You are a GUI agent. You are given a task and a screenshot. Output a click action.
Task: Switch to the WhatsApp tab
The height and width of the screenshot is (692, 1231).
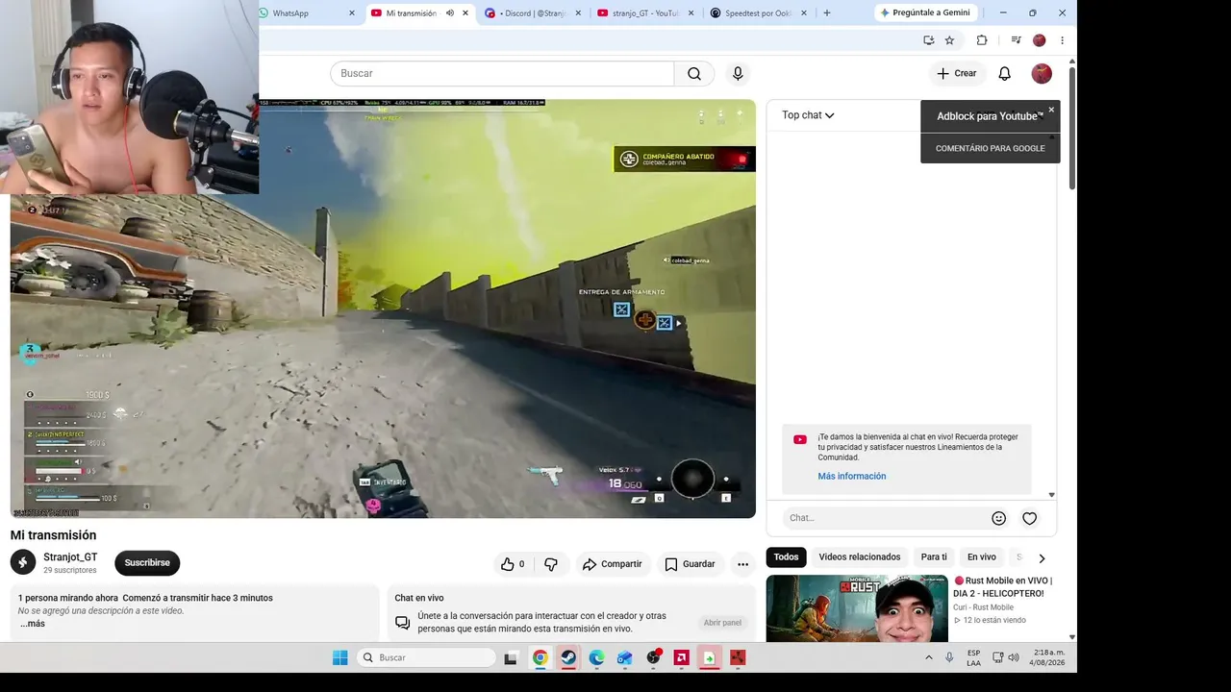click(x=308, y=13)
